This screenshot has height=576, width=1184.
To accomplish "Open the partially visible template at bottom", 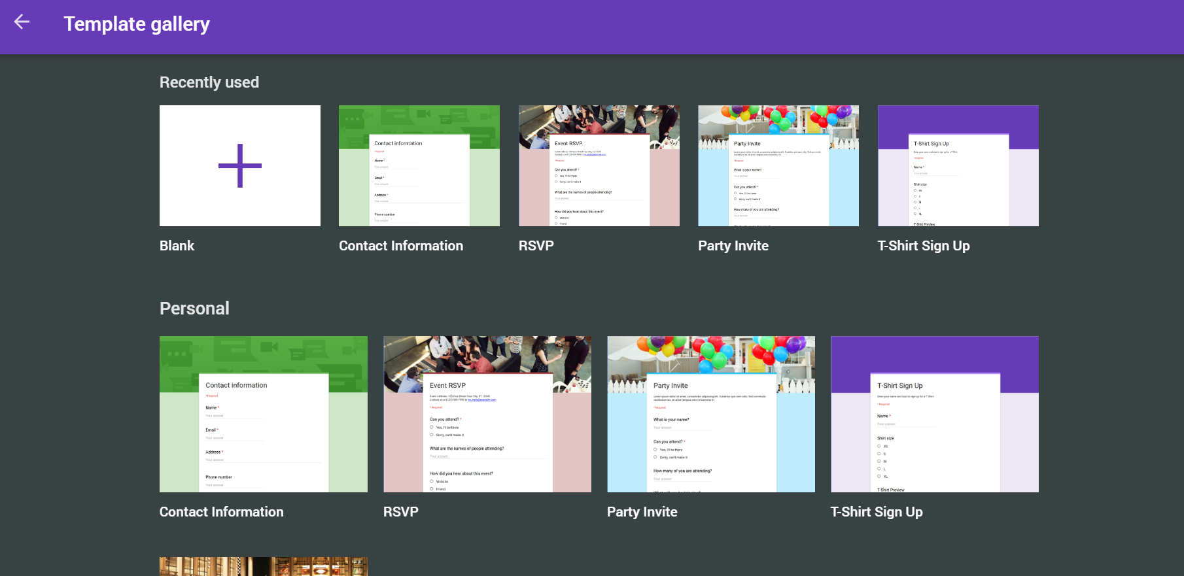I will [x=263, y=566].
